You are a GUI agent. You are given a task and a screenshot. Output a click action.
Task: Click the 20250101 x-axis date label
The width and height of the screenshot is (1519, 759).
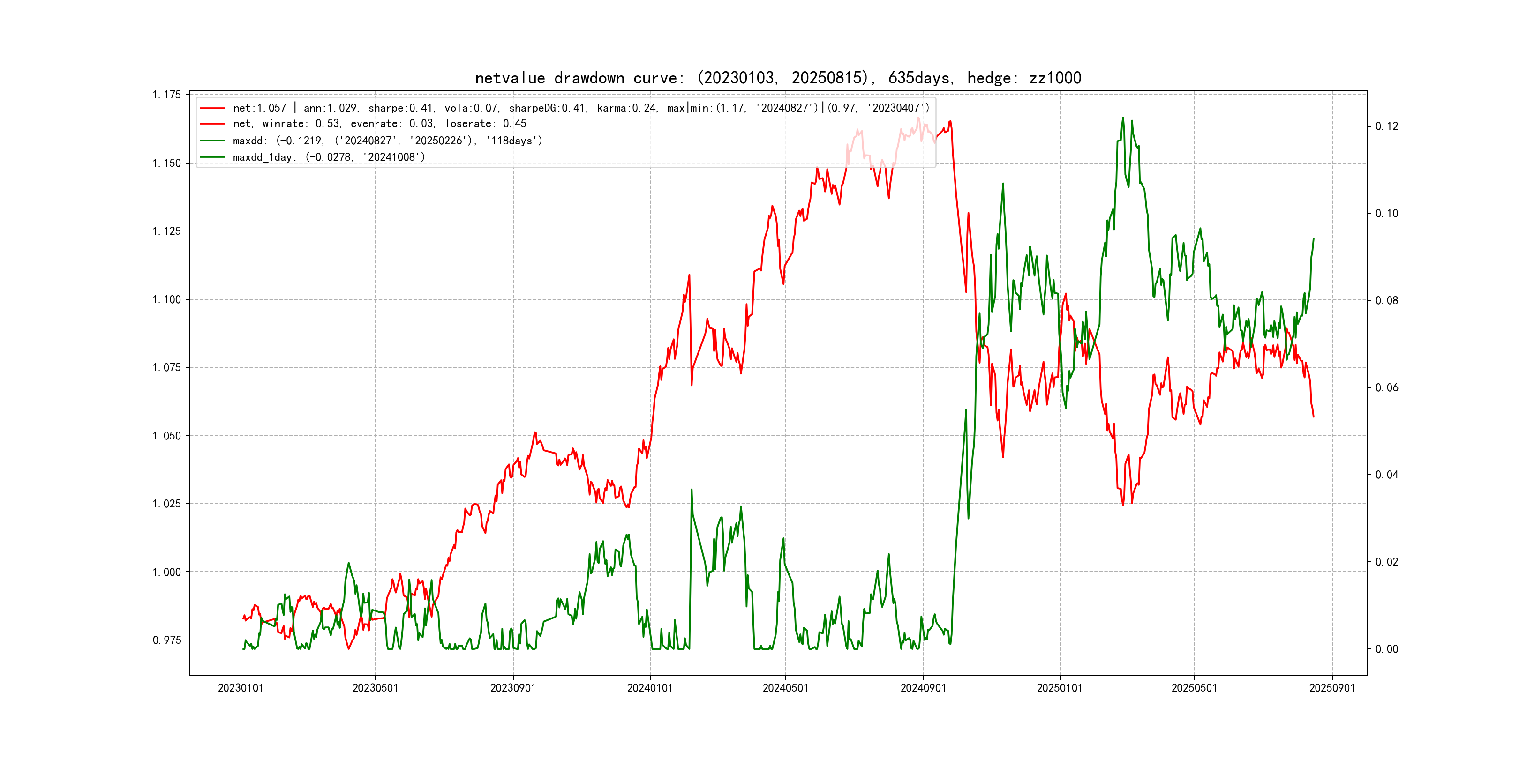click(1060, 688)
